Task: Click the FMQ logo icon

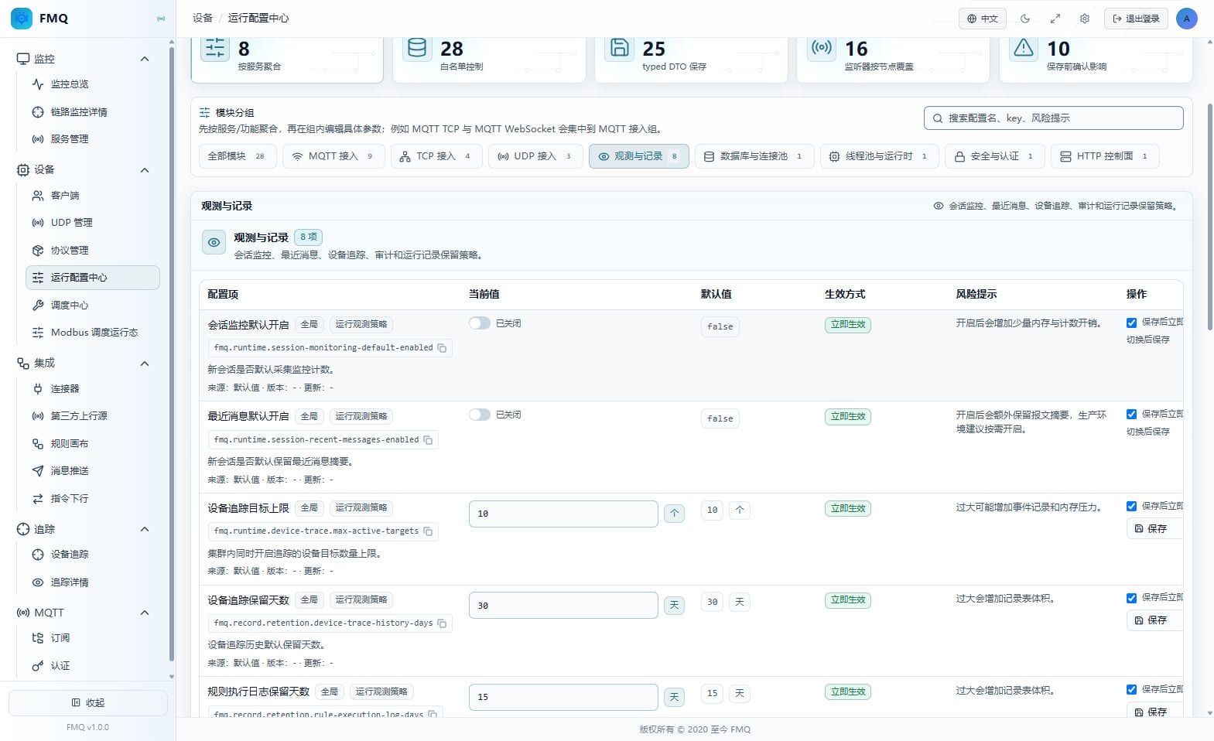Action: point(22,18)
